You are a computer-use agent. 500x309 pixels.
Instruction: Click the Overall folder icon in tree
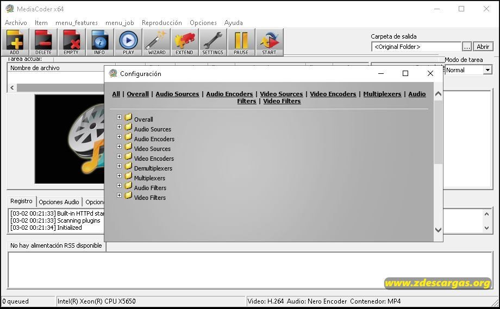(x=128, y=117)
